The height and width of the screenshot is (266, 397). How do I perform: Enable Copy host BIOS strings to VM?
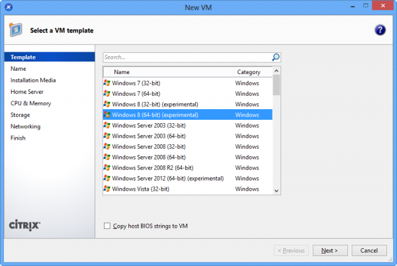click(x=107, y=226)
